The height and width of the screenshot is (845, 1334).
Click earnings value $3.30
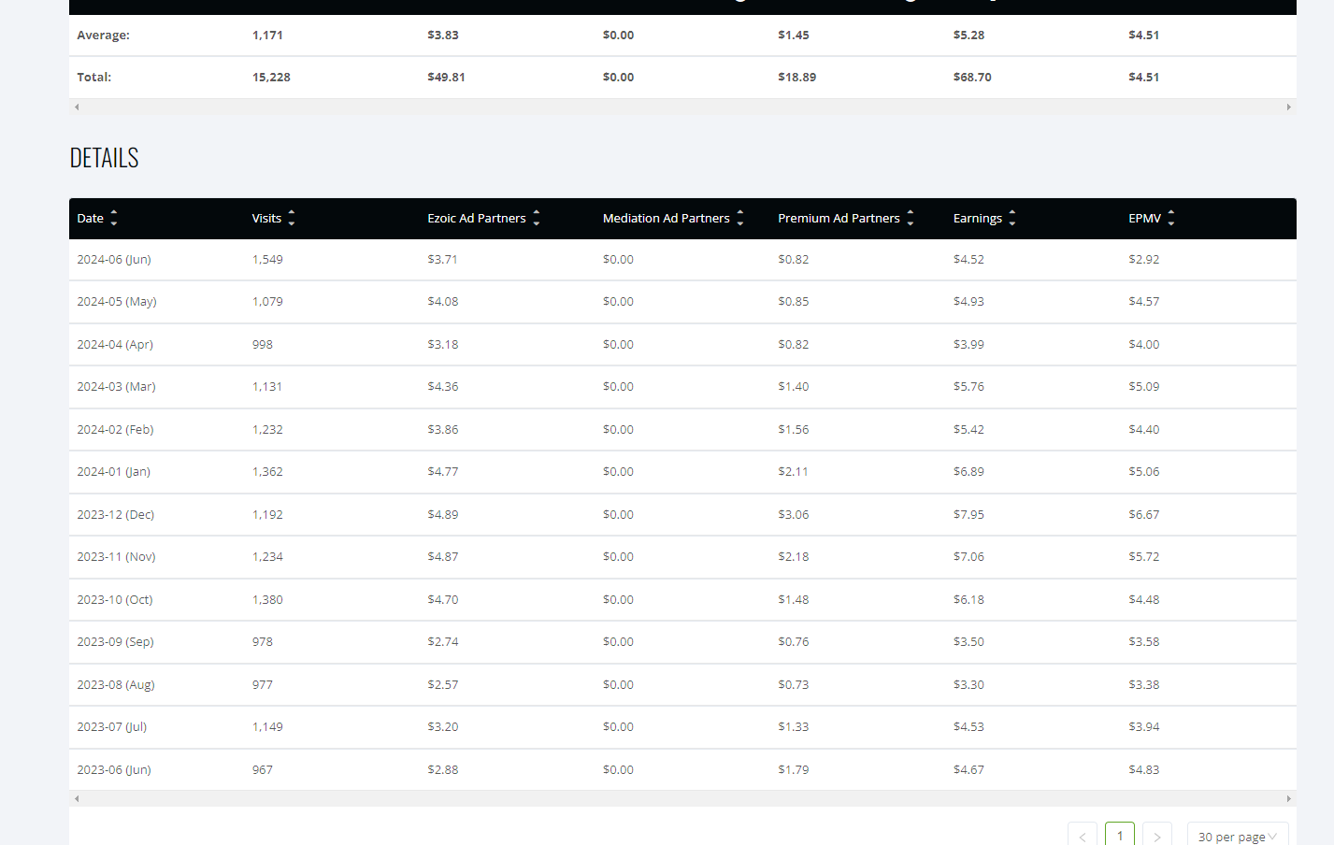click(x=968, y=685)
